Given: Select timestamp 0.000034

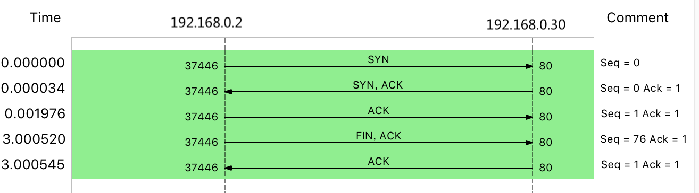Looking at the screenshot, I should (33, 89).
